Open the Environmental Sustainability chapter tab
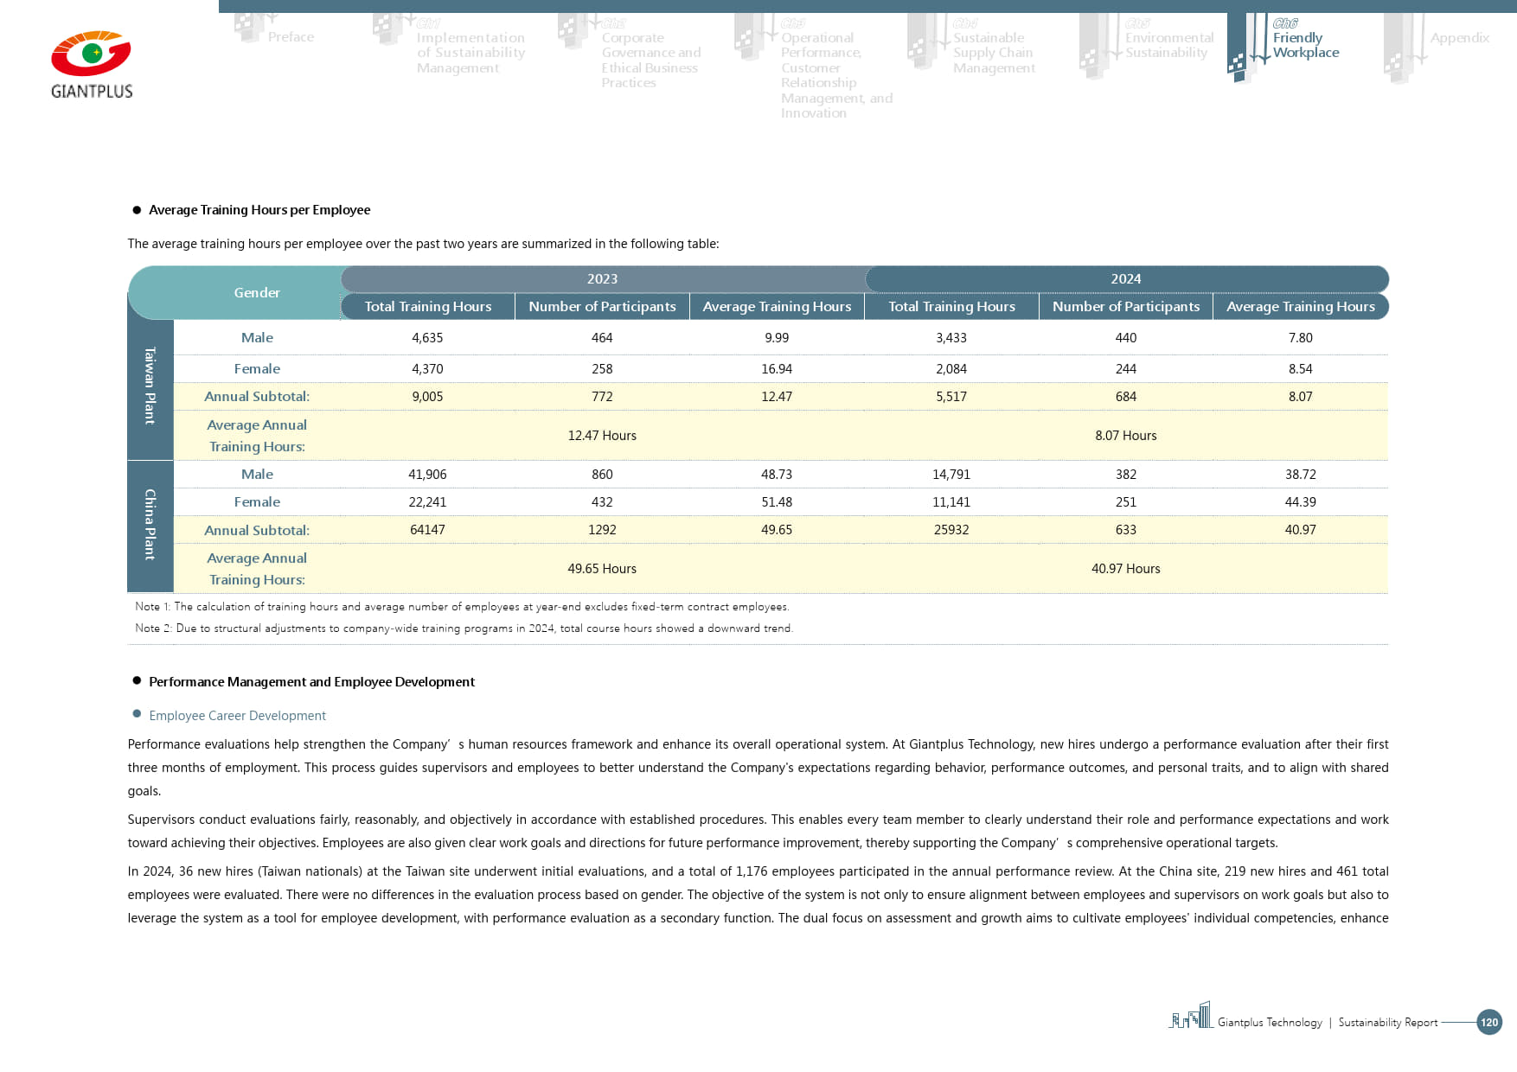The image size is (1517, 1072). pos(1168,45)
